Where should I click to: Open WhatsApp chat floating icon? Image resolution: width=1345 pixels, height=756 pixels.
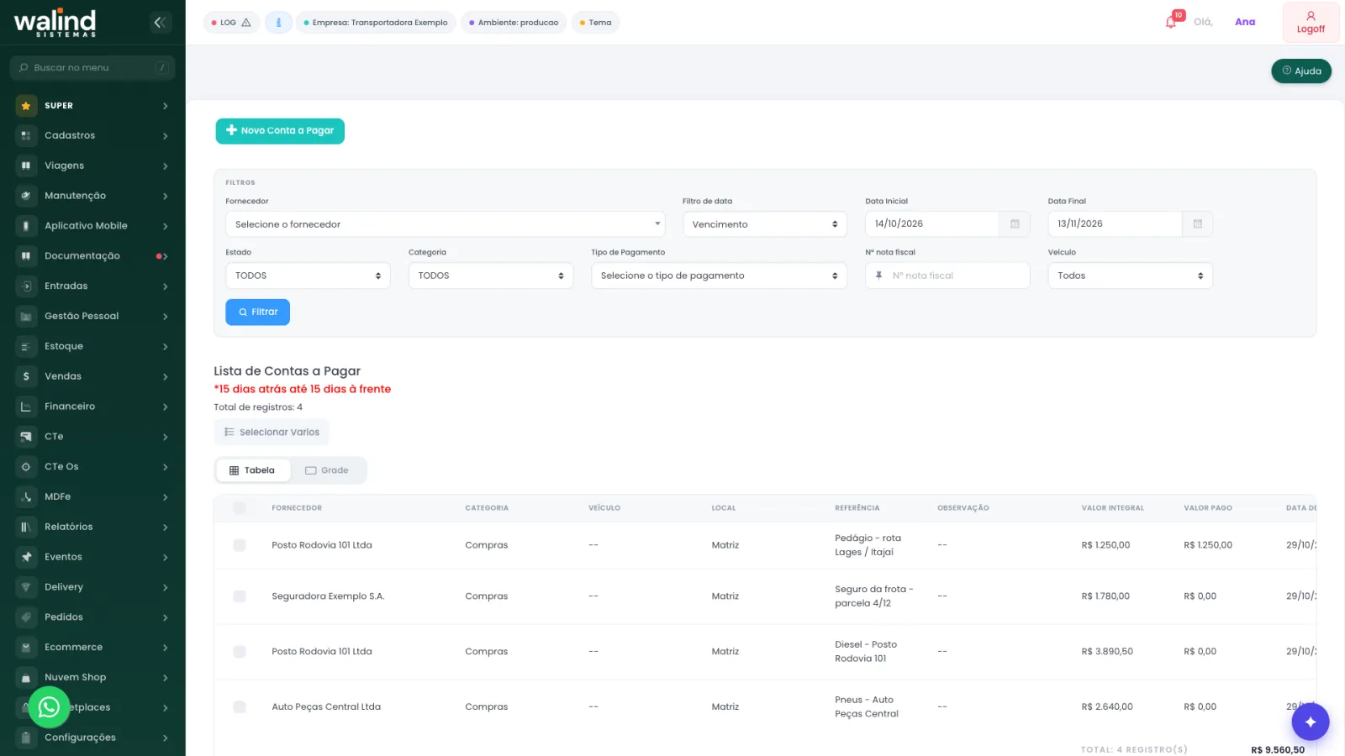[49, 707]
